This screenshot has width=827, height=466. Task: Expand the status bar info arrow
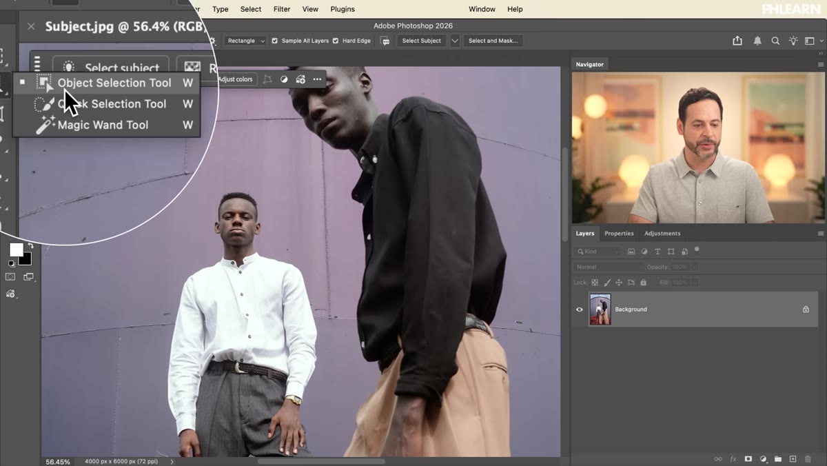pos(172,461)
